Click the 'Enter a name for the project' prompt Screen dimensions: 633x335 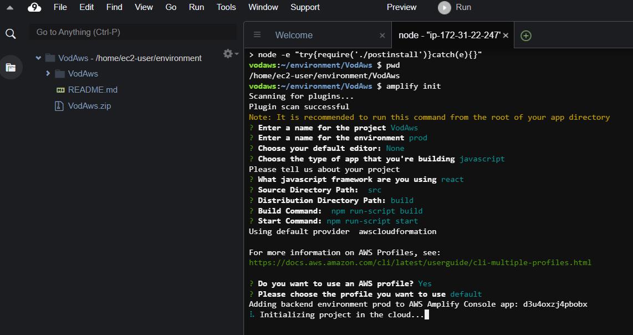(322, 128)
